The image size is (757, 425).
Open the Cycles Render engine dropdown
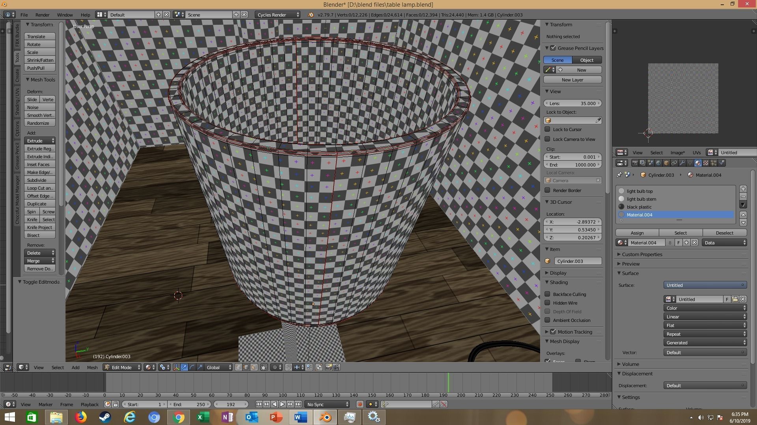coord(278,15)
